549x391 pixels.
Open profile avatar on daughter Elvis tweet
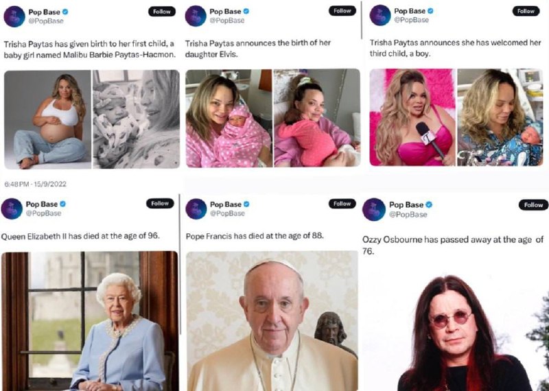[196, 16]
